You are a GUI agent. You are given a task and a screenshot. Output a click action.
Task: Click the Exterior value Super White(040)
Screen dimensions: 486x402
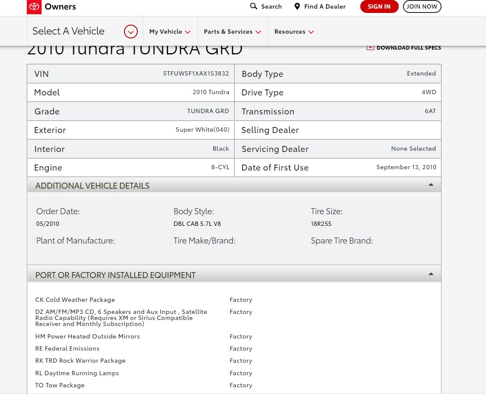tap(203, 130)
